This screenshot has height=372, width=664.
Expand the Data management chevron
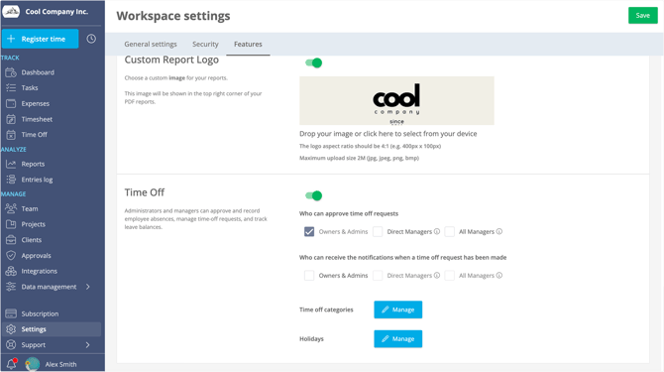[87, 287]
